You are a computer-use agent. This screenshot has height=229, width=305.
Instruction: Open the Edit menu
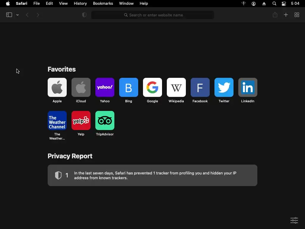[49, 4]
